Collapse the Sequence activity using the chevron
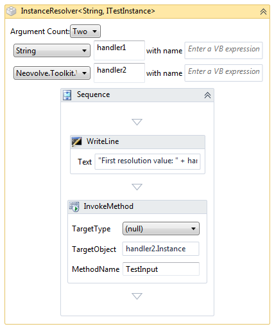Viewport: 274px width, 331px height. coord(207,95)
